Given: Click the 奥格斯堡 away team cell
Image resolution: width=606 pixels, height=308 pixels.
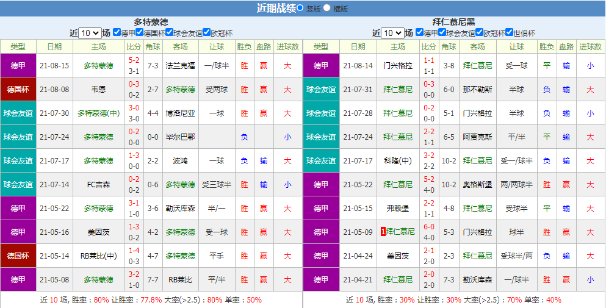Looking at the screenshot, I should coord(477,184).
